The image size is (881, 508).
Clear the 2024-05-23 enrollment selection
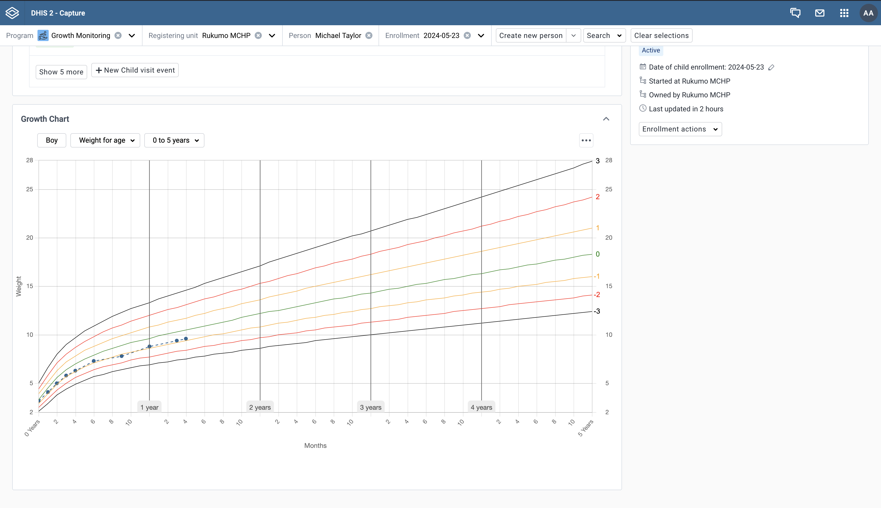click(467, 35)
